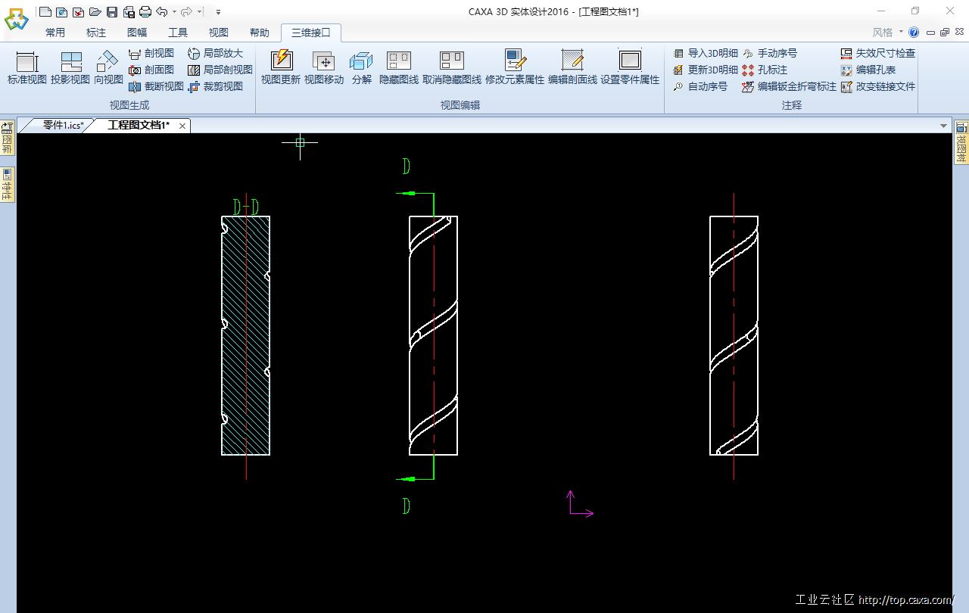Click the Undo arrow icon
This screenshot has height=613, width=969.
pos(161,11)
